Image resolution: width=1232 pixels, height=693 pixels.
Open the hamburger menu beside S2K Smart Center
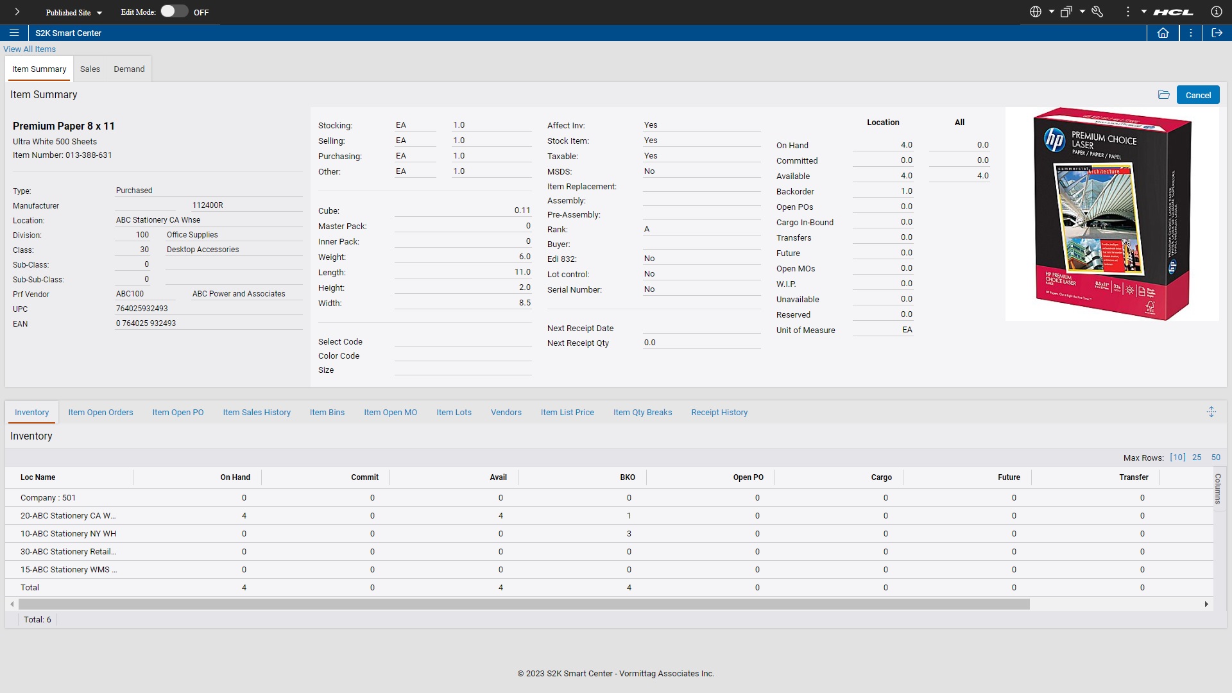point(13,33)
